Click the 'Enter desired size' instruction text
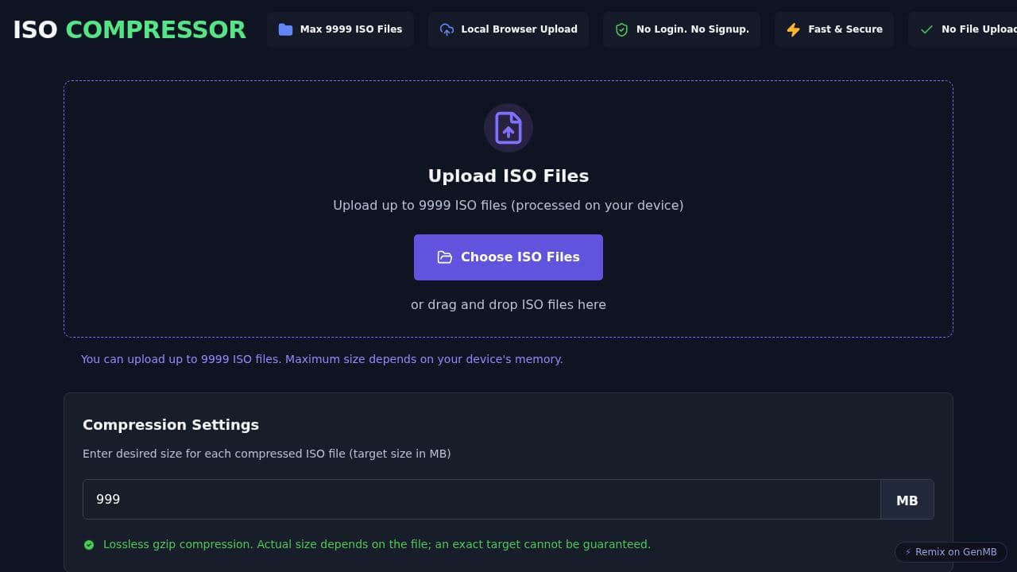The width and height of the screenshot is (1017, 572). [267, 454]
